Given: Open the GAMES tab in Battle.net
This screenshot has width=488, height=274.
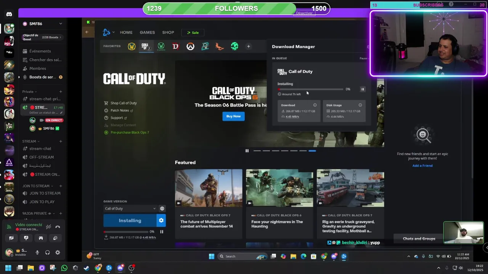Looking at the screenshot, I should 147,32.
